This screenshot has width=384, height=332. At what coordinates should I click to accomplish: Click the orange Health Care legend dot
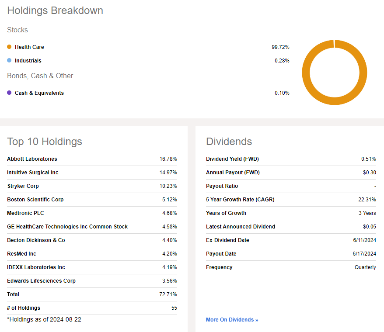[9, 47]
